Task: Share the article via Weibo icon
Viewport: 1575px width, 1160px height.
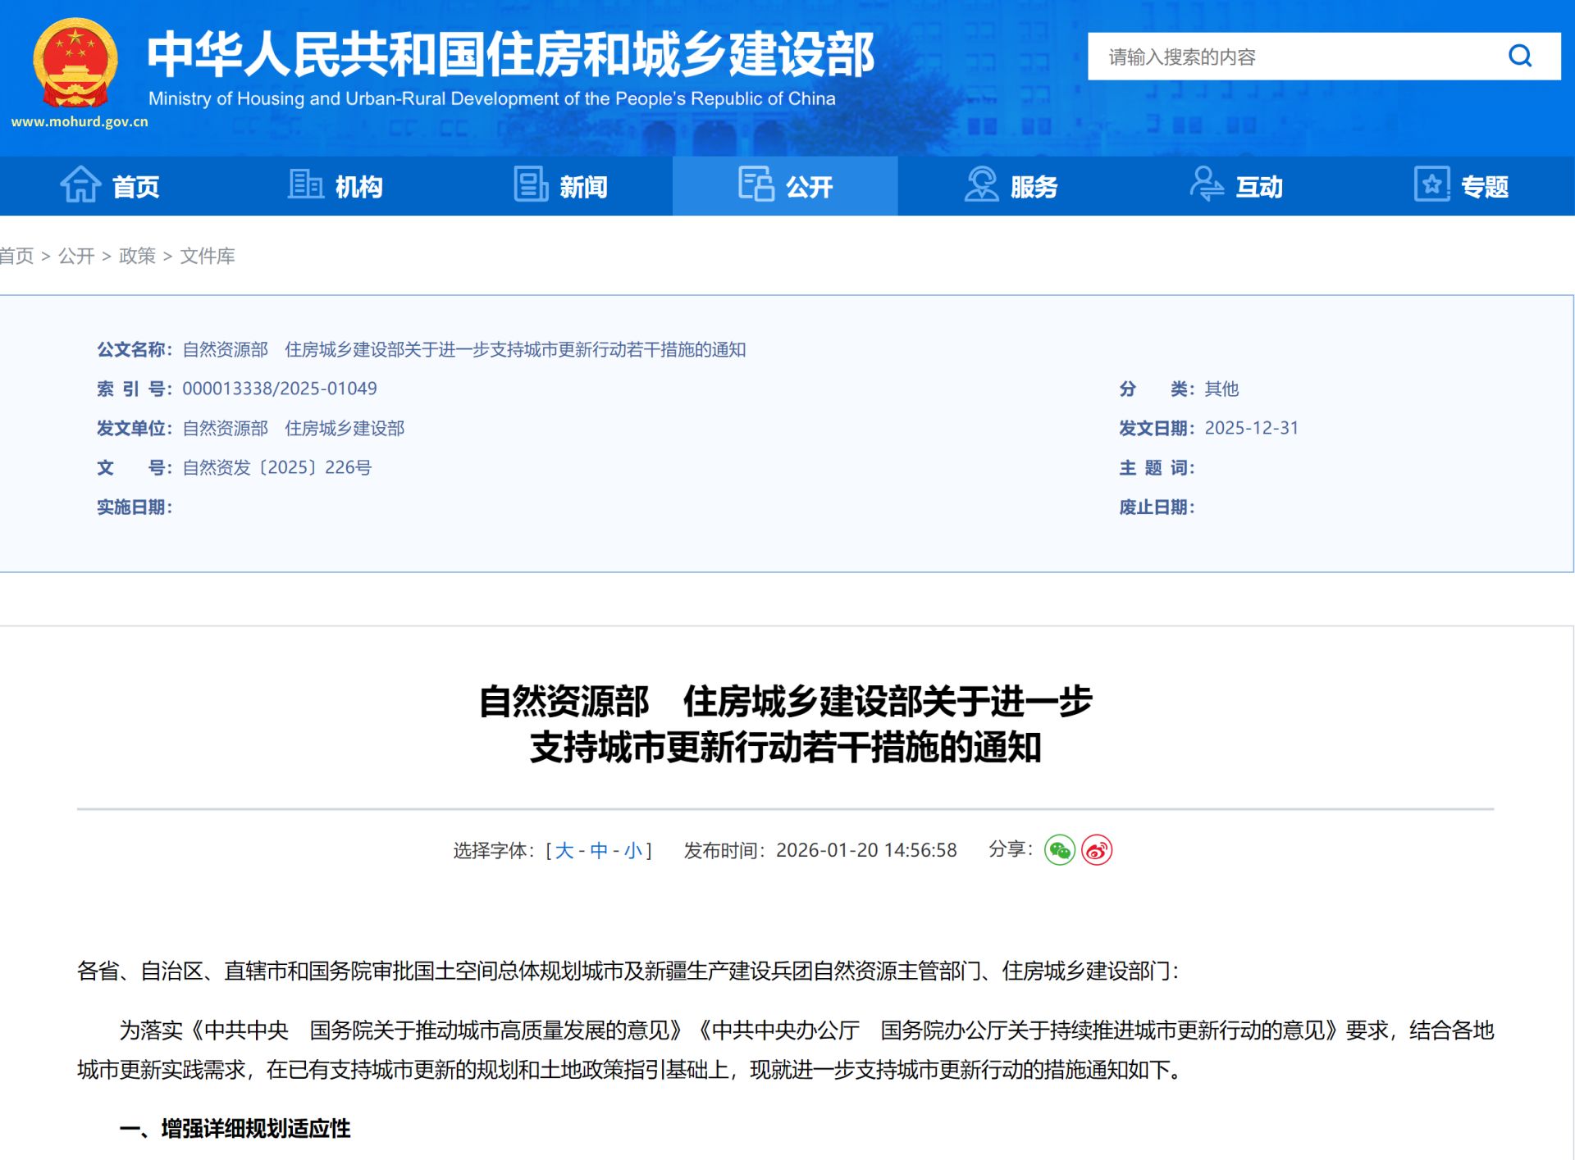Action: click(x=1097, y=851)
